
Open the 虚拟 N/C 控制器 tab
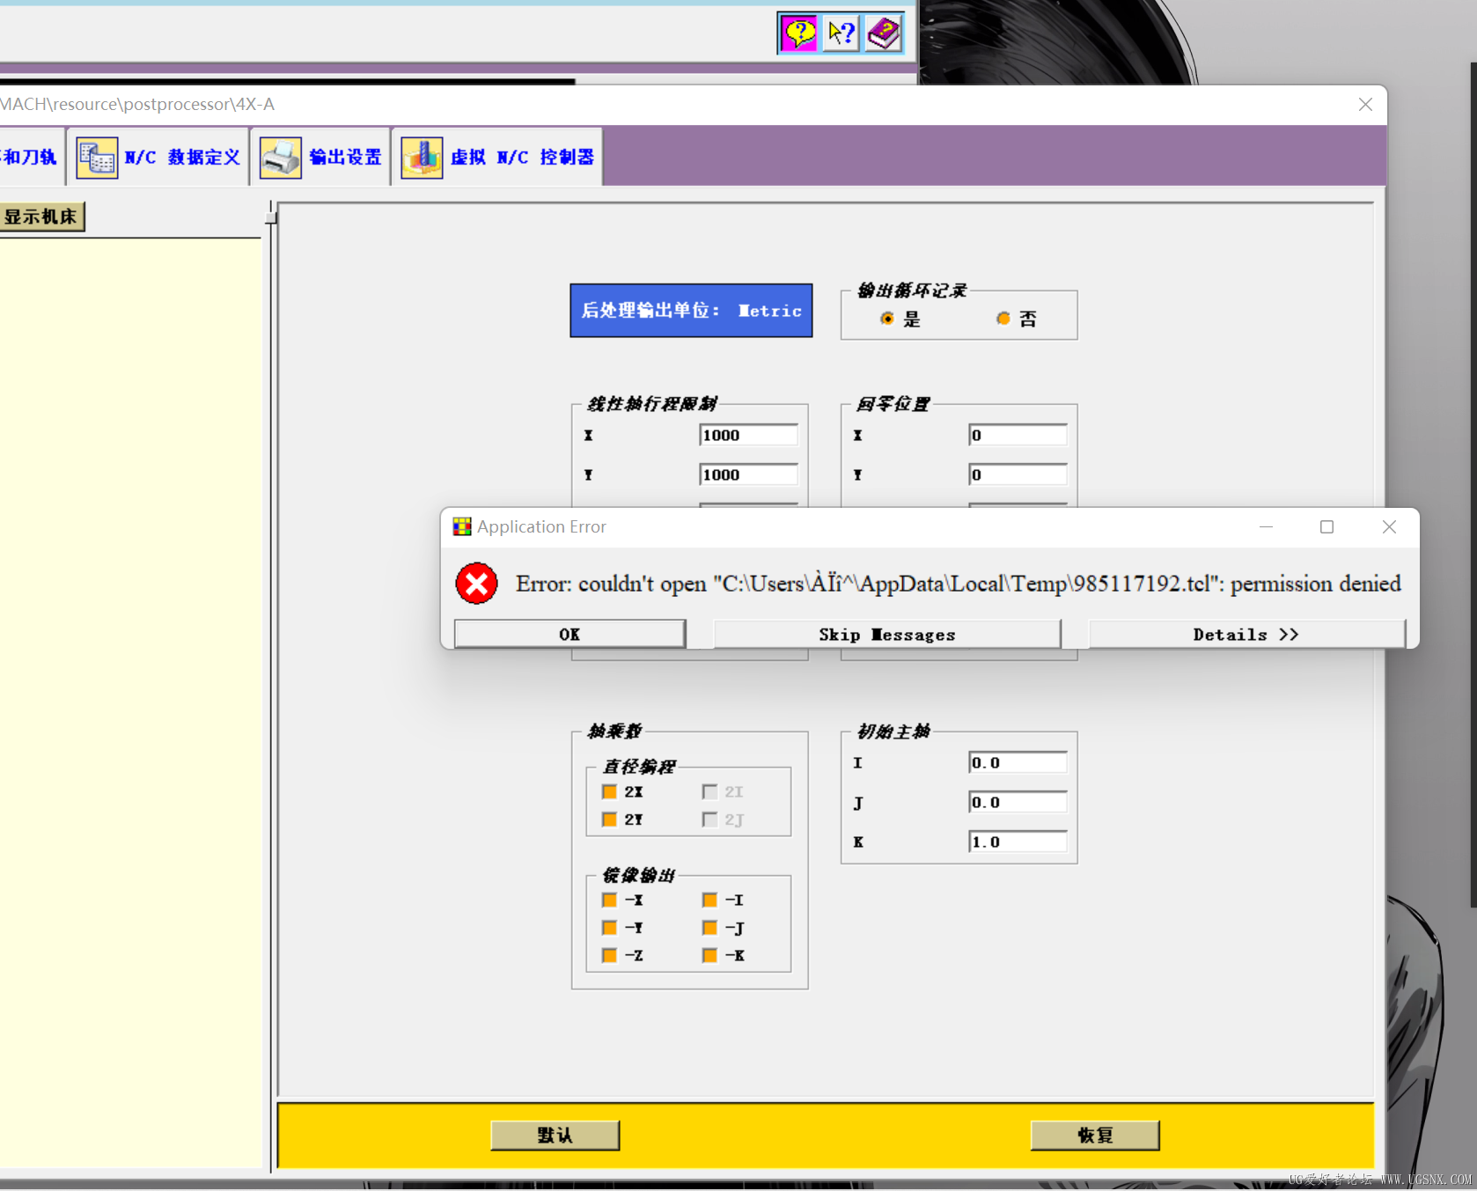point(497,158)
